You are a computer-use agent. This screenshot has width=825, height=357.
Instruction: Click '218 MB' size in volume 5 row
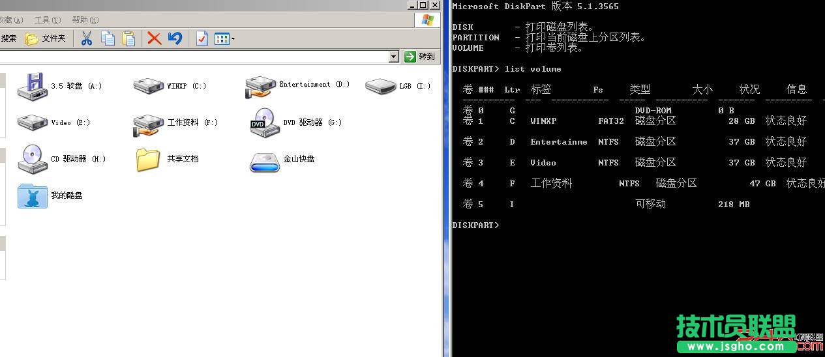click(x=734, y=204)
